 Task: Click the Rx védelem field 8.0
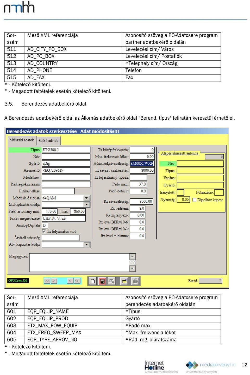click(137, 208)
